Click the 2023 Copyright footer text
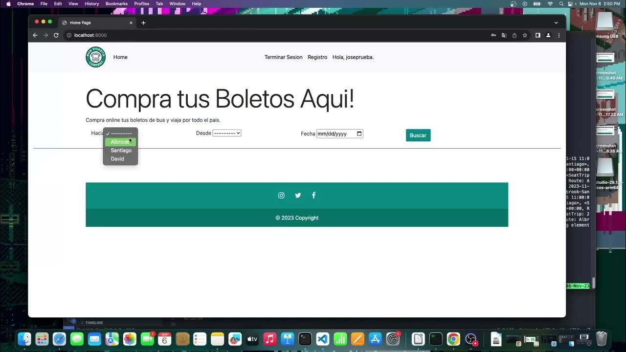 click(x=297, y=218)
